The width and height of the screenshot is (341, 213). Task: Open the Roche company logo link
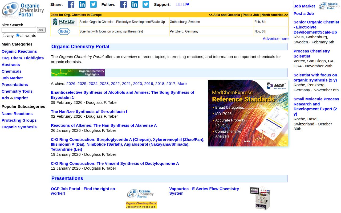click(x=64, y=31)
